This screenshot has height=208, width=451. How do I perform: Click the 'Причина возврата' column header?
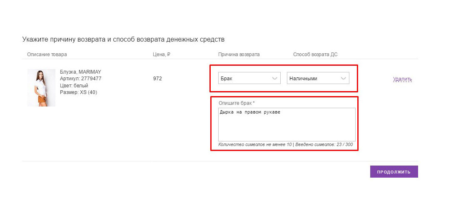coord(239,54)
